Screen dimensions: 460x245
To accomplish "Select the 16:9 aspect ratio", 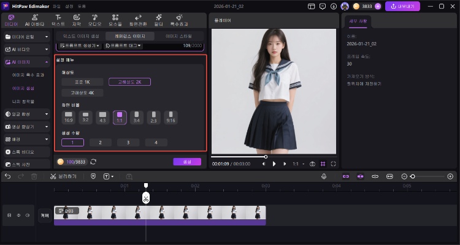I will [x=68, y=117].
